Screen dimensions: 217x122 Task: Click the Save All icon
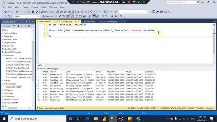point(37,12)
